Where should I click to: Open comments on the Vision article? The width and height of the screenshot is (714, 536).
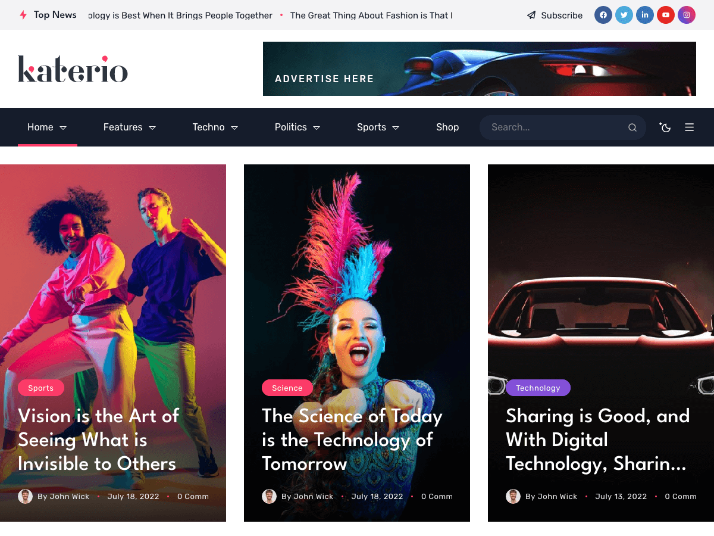193,496
